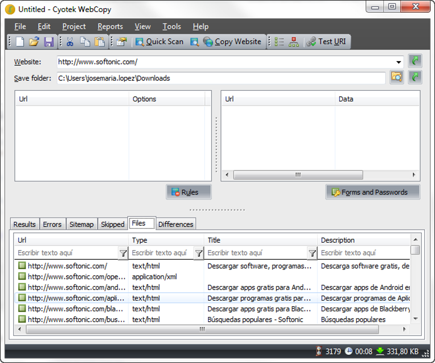Viewport: 435px width, 363px height.
Task: Click files list scroll up arrow
Action: tap(415, 239)
